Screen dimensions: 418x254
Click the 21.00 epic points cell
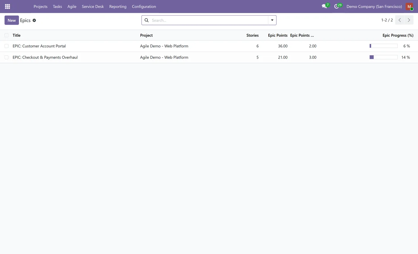pyautogui.click(x=283, y=57)
